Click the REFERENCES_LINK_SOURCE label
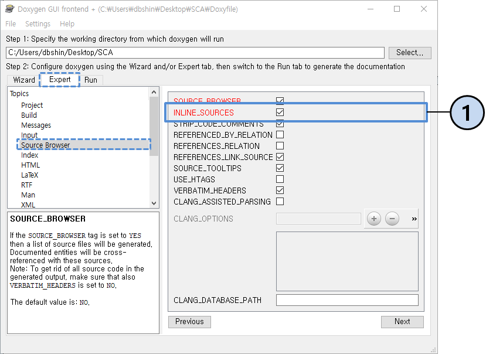486x354 pixels. point(223,157)
